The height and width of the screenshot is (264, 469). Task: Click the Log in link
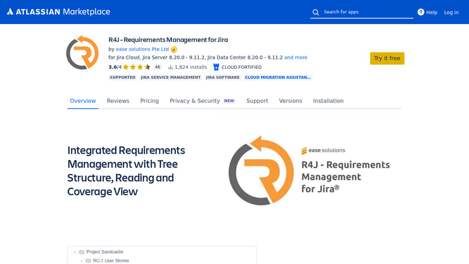(x=451, y=12)
